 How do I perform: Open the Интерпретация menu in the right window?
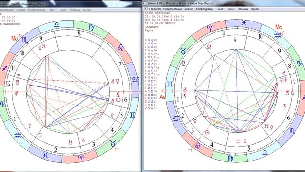pyautogui.click(x=173, y=9)
